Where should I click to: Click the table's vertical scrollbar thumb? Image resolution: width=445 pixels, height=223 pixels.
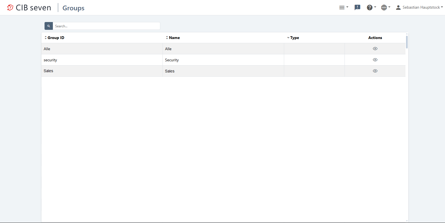pyautogui.click(x=407, y=42)
